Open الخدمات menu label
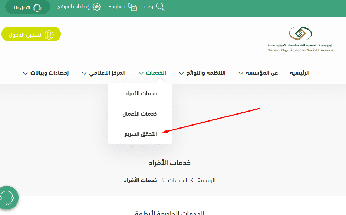The height and width of the screenshot is (215, 346). [156, 73]
